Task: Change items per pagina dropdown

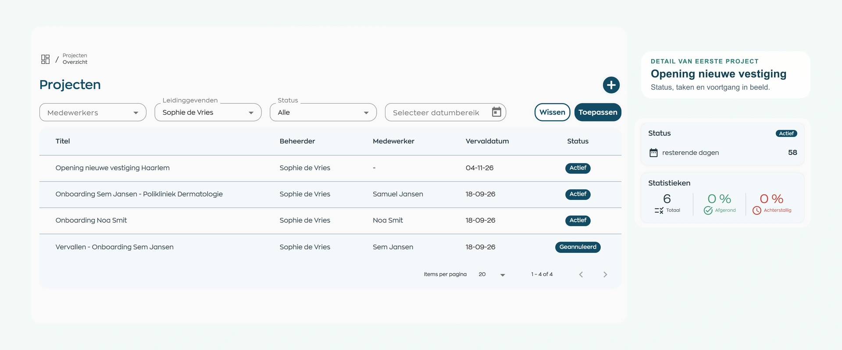Action: (492, 275)
